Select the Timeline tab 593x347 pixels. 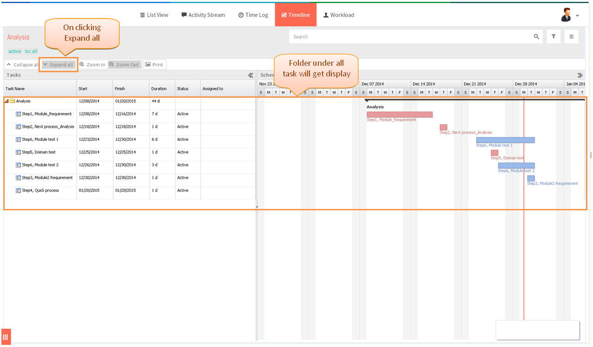pyautogui.click(x=296, y=15)
